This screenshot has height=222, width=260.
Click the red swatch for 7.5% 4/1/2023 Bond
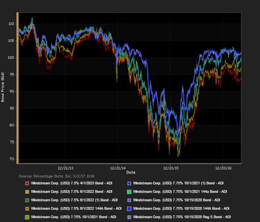(27, 183)
